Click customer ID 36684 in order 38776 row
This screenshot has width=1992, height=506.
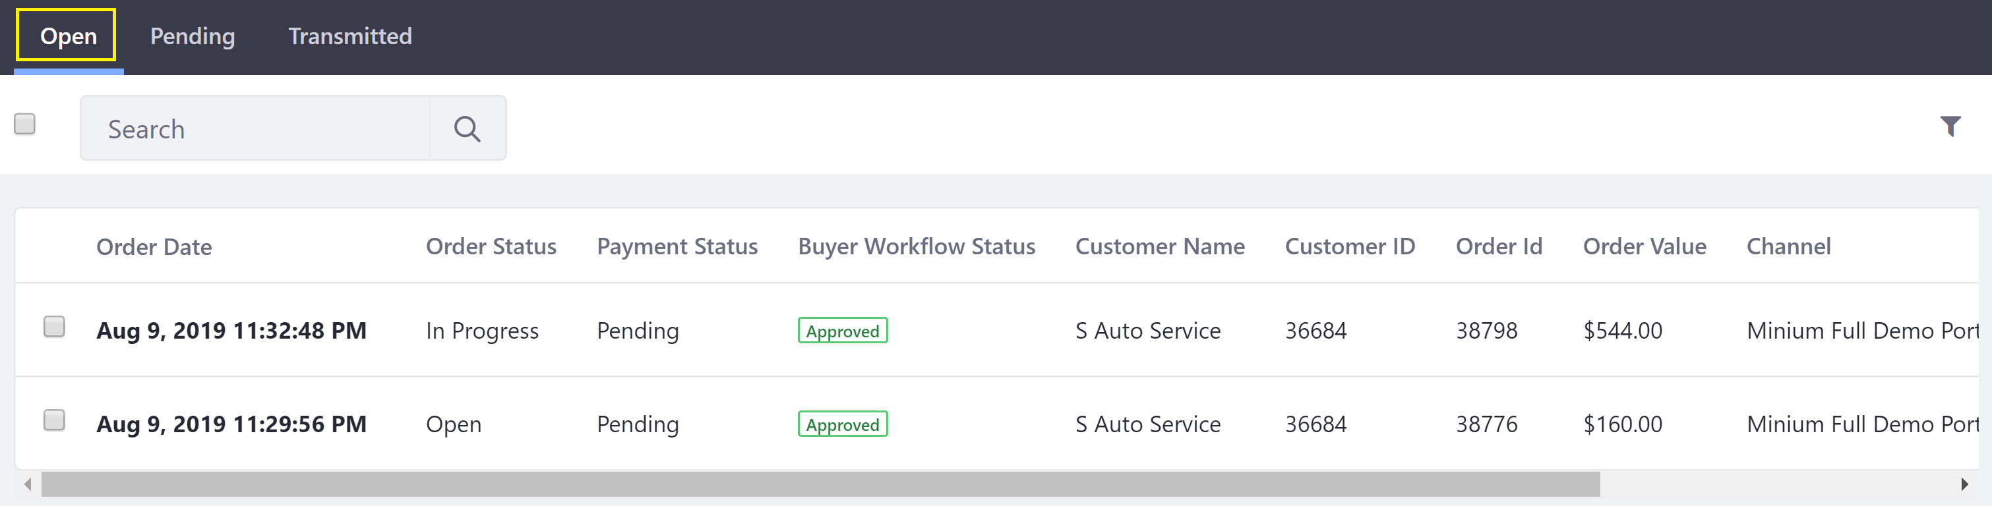[1316, 424]
